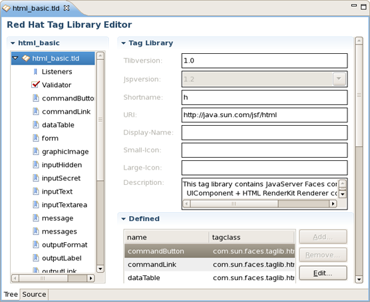Click the URI input field
The width and height of the screenshot is (370, 302).
coord(264,115)
